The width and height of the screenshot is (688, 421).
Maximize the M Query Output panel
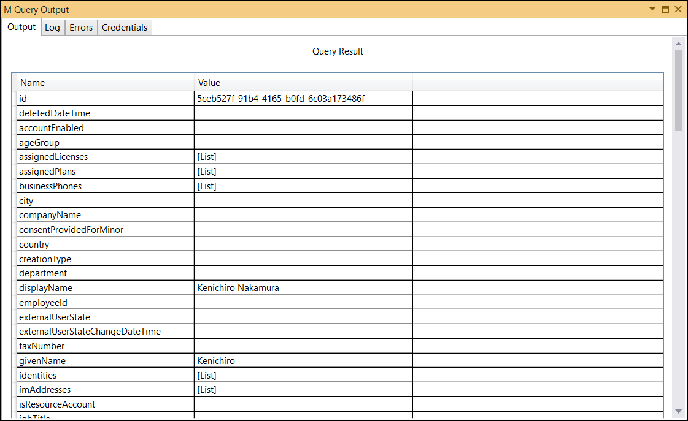click(x=665, y=9)
